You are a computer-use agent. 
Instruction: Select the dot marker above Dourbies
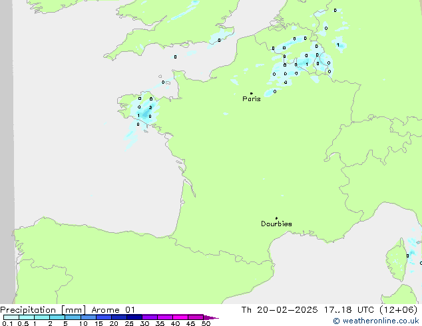pos(276,218)
